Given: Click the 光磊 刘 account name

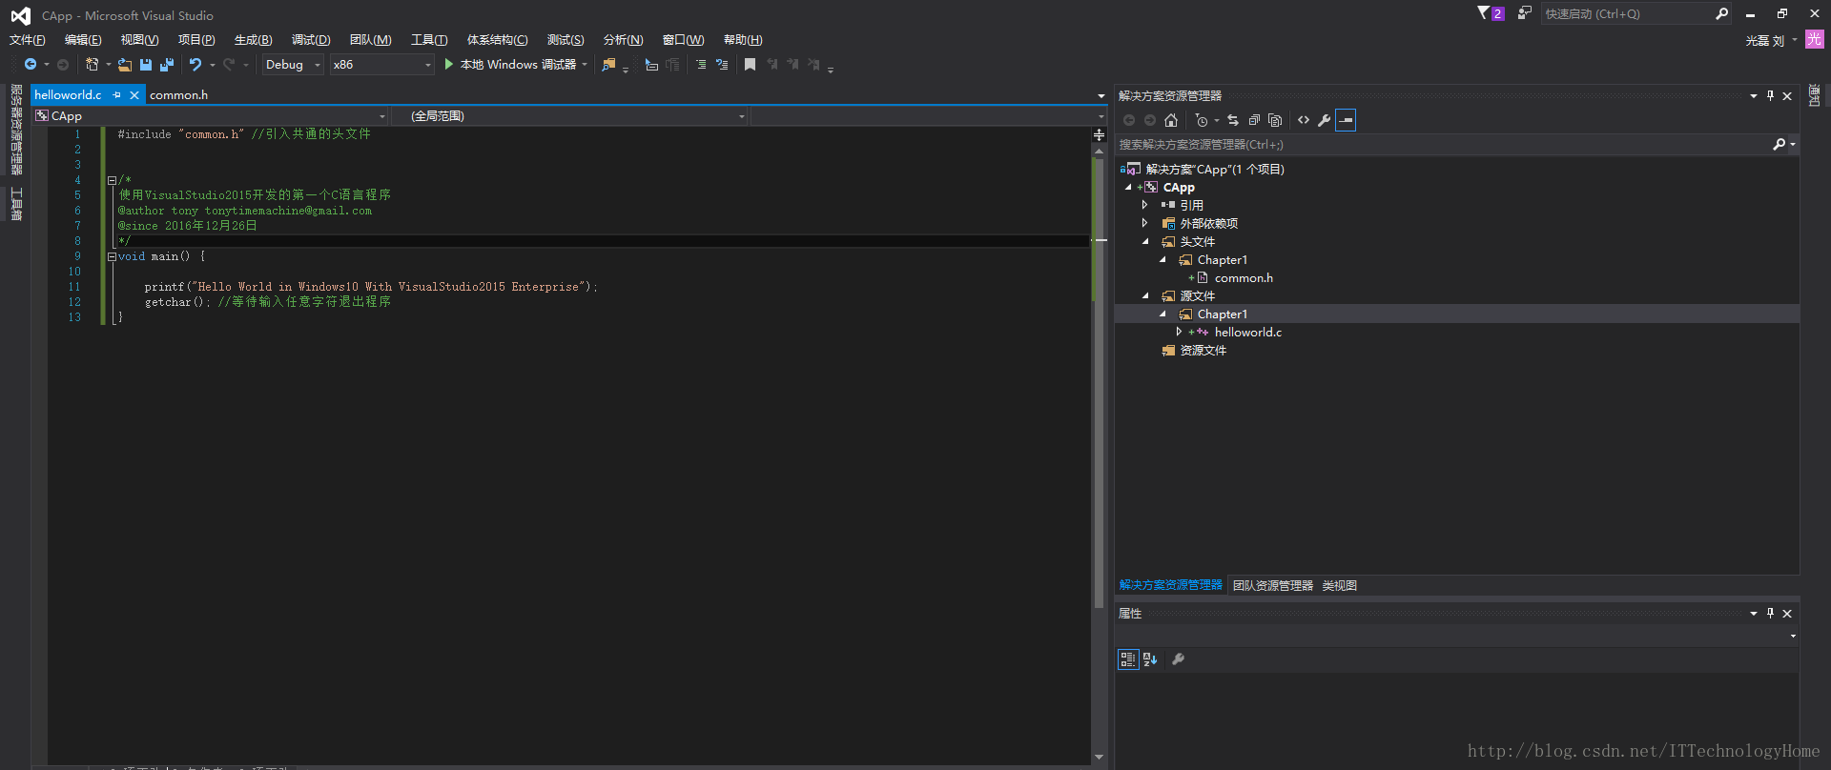Looking at the screenshot, I should coord(1765,41).
